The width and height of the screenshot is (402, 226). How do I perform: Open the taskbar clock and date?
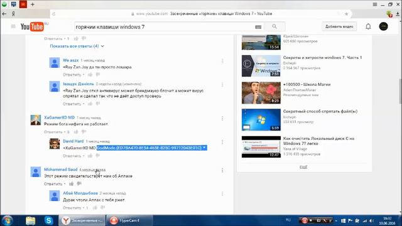(388, 220)
